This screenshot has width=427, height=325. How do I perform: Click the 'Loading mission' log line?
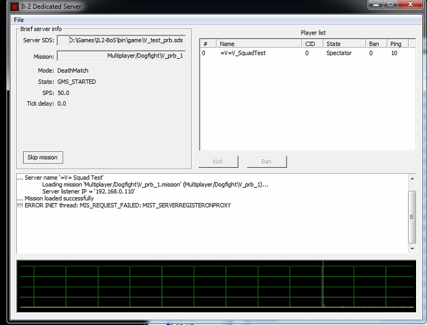[x=155, y=185]
